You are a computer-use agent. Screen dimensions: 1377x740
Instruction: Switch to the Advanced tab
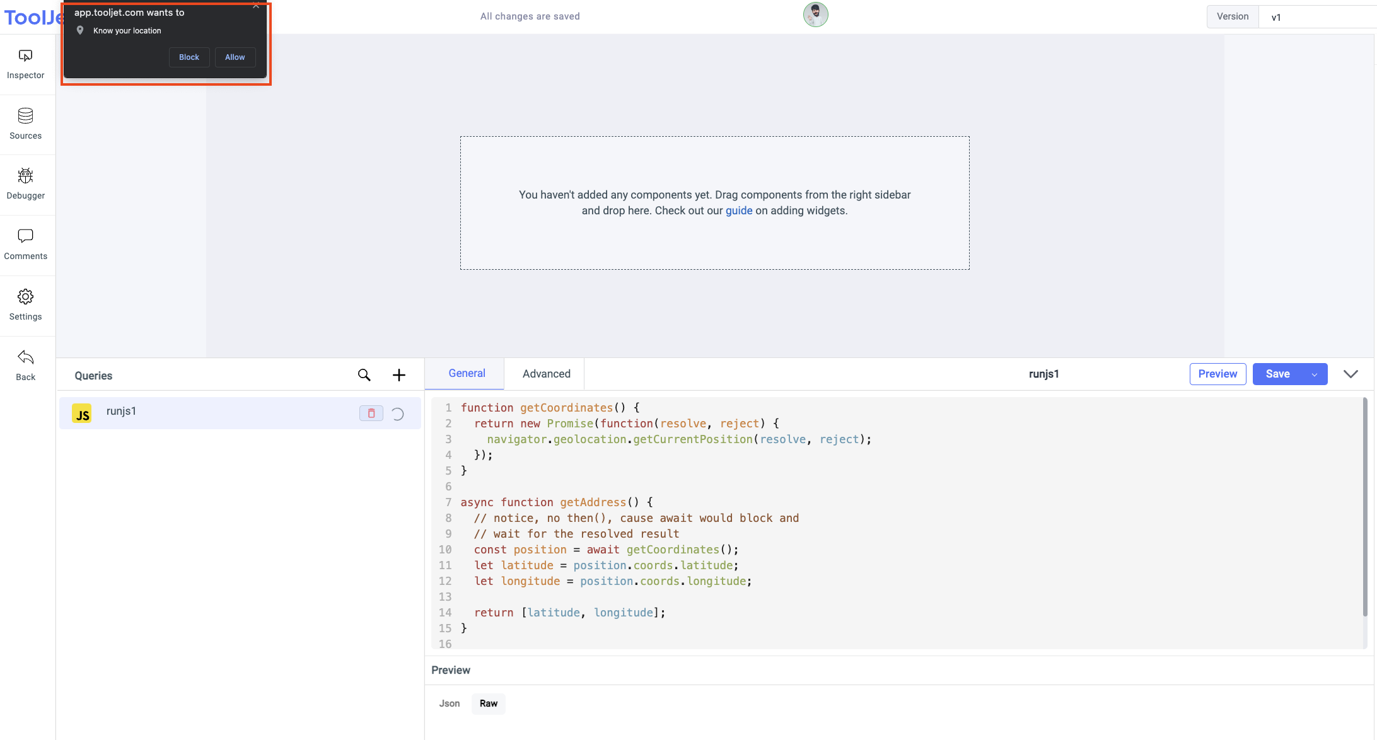(x=546, y=374)
